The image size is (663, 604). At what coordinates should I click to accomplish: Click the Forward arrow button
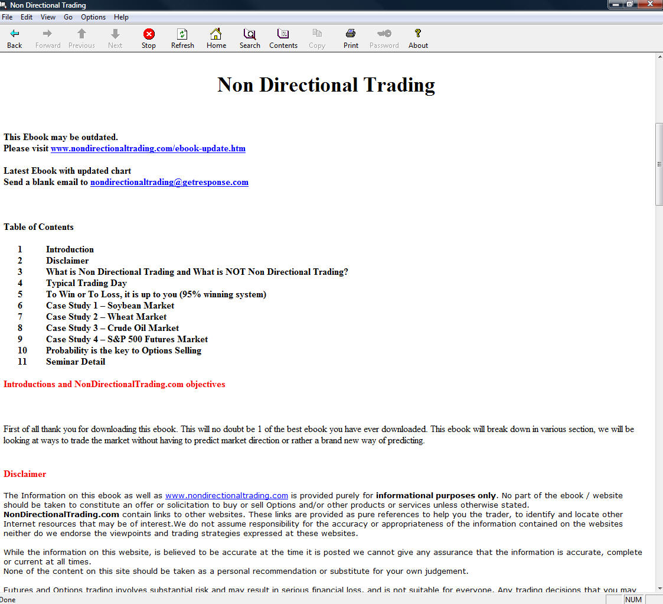click(x=48, y=38)
